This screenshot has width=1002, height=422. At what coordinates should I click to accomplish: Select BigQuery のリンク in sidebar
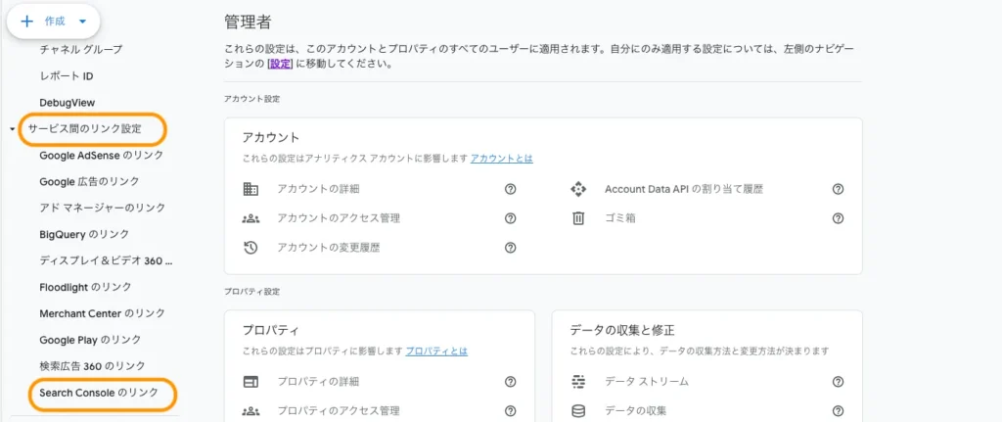click(84, 234)
